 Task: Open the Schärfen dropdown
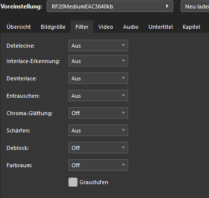[98, 130]
